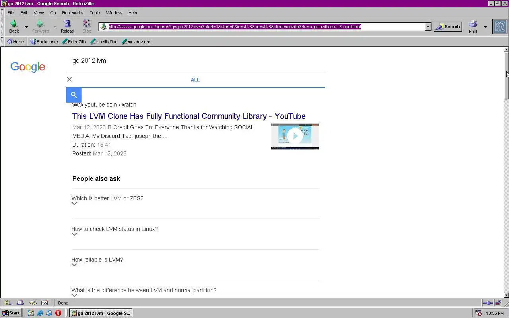Open the Edit menu

click(24, 13)
